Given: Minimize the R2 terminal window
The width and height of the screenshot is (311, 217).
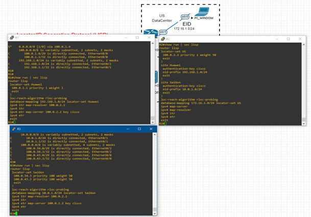Looking at the screenshot, I should 277,39.
